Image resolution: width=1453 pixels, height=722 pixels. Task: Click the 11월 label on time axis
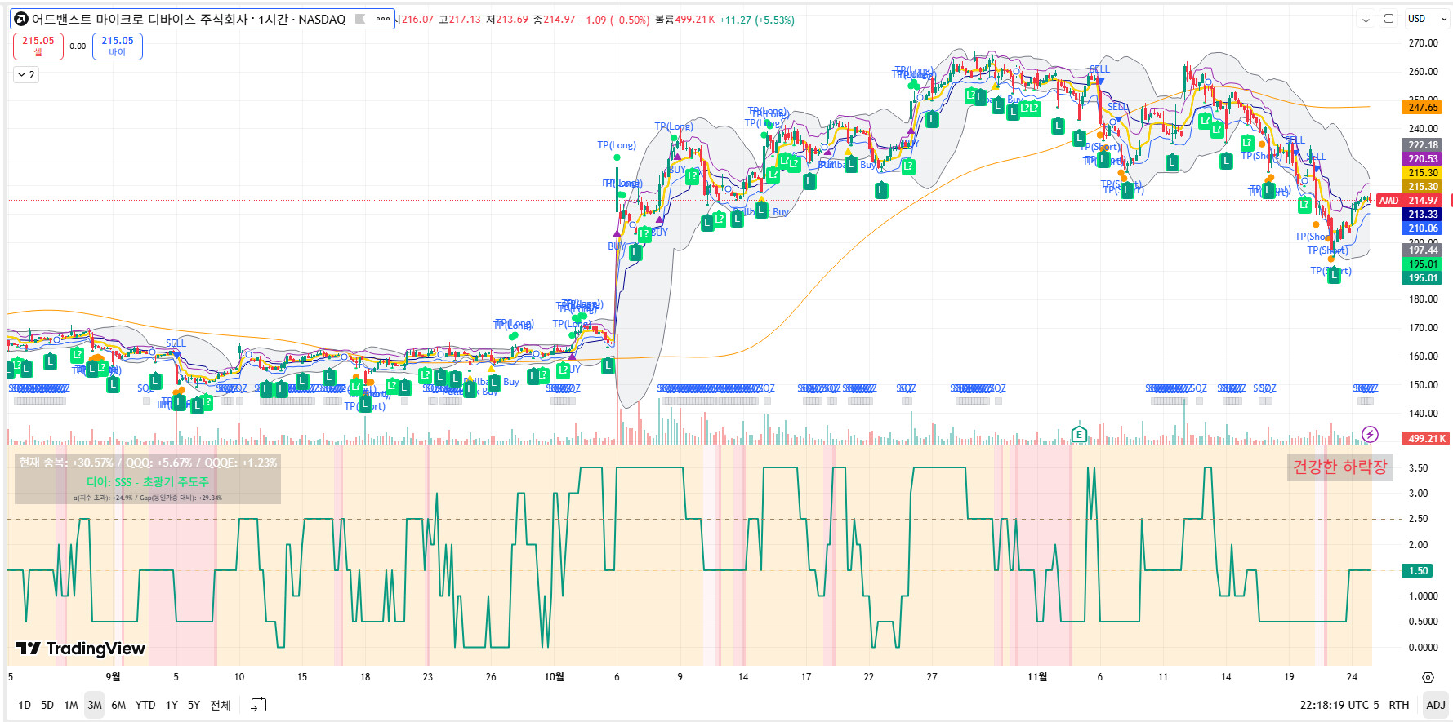[x=1037, y=677]
